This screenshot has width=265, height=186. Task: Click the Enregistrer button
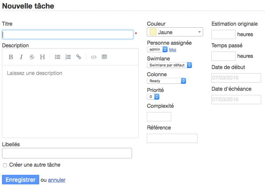pyautogui.click(x=20, y=180)
